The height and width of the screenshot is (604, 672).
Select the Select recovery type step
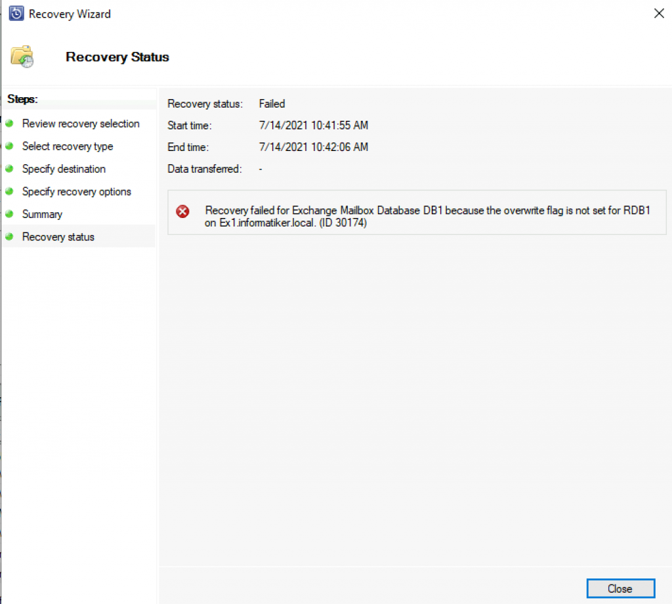[x=68, y=146]
